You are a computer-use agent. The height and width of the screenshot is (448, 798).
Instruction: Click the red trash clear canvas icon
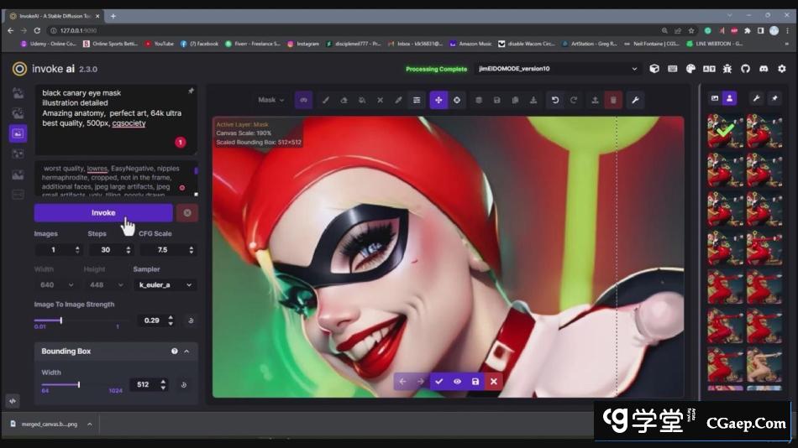(x=613, y=100)
